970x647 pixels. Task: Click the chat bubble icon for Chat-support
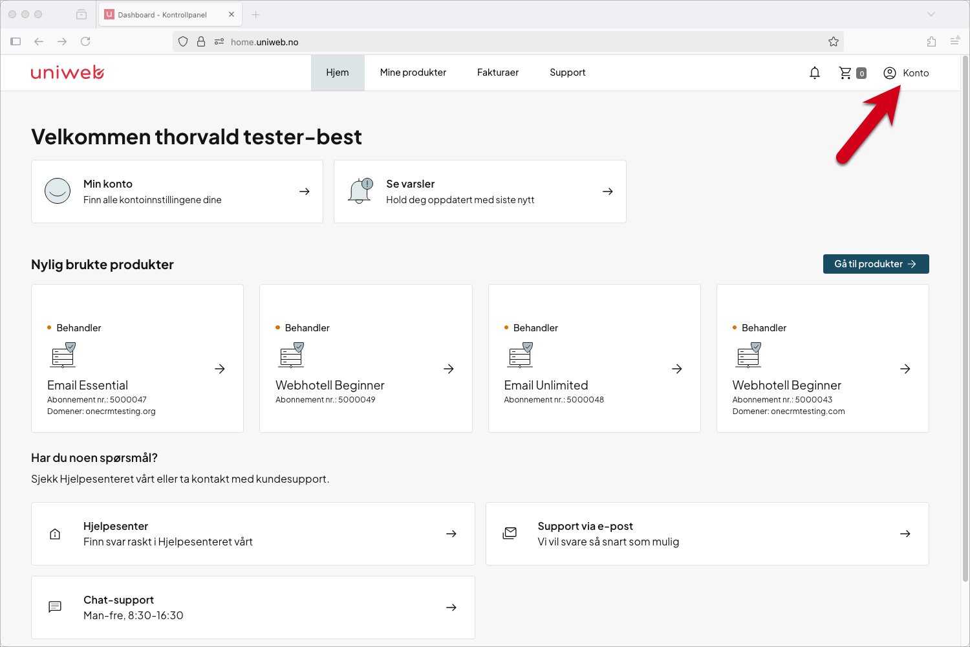[x=55, y=607]
